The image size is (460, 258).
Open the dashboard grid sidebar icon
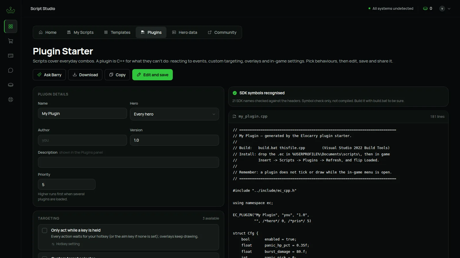tap(11, 26)
